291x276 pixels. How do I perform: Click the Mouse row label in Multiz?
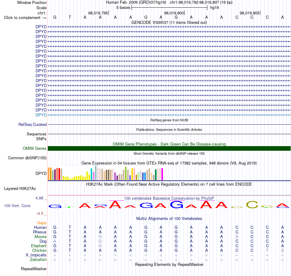40,237
